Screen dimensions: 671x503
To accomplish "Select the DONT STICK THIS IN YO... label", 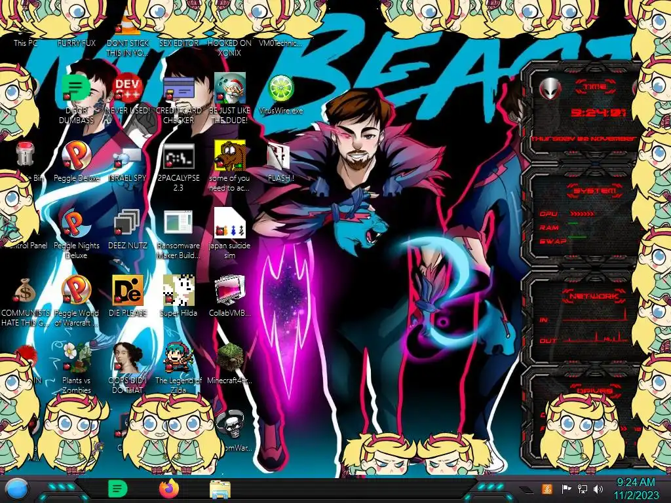I will tap(128, 47).
